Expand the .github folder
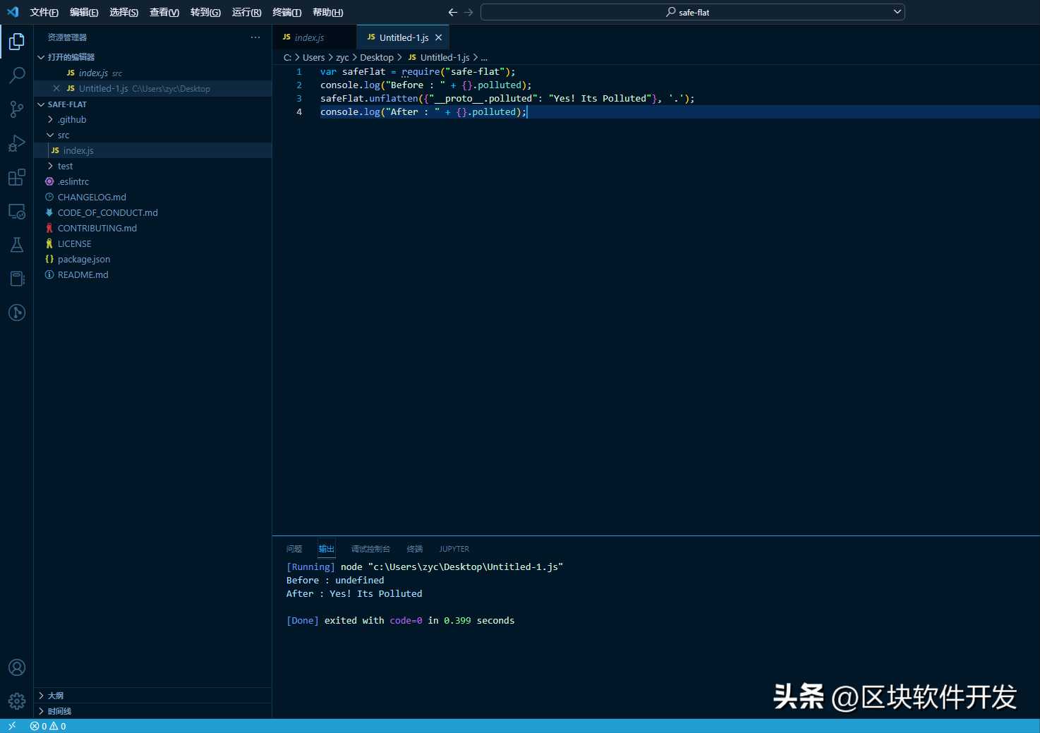 (x=153, y=120)
